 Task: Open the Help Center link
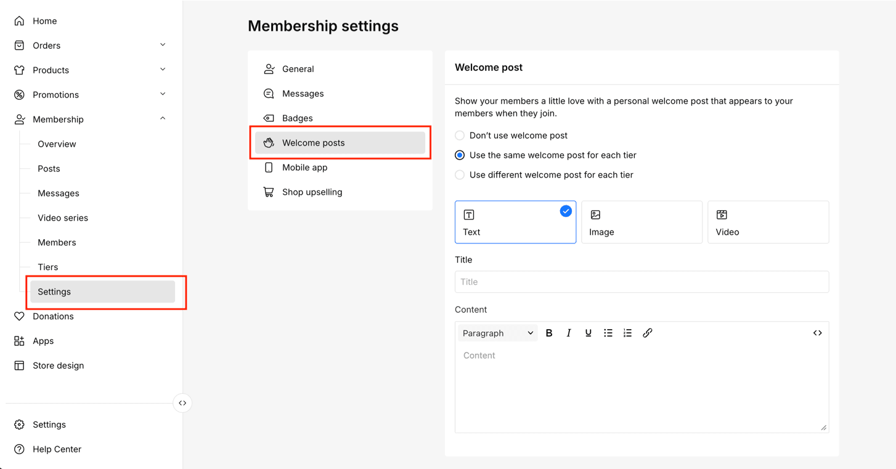click(57, 449)
